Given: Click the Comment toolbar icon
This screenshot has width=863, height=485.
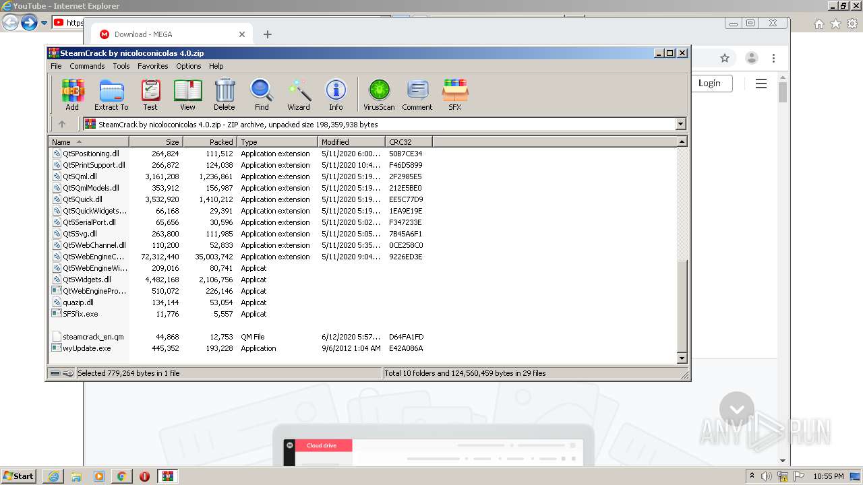Looking at the screenshot, I should (x=417, y=95).
